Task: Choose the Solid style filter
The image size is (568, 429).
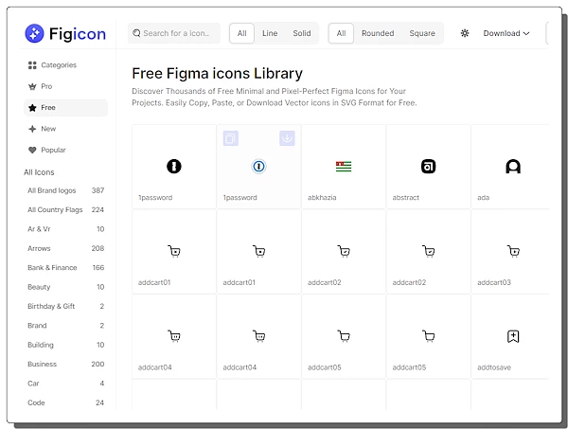Action: 302,33
